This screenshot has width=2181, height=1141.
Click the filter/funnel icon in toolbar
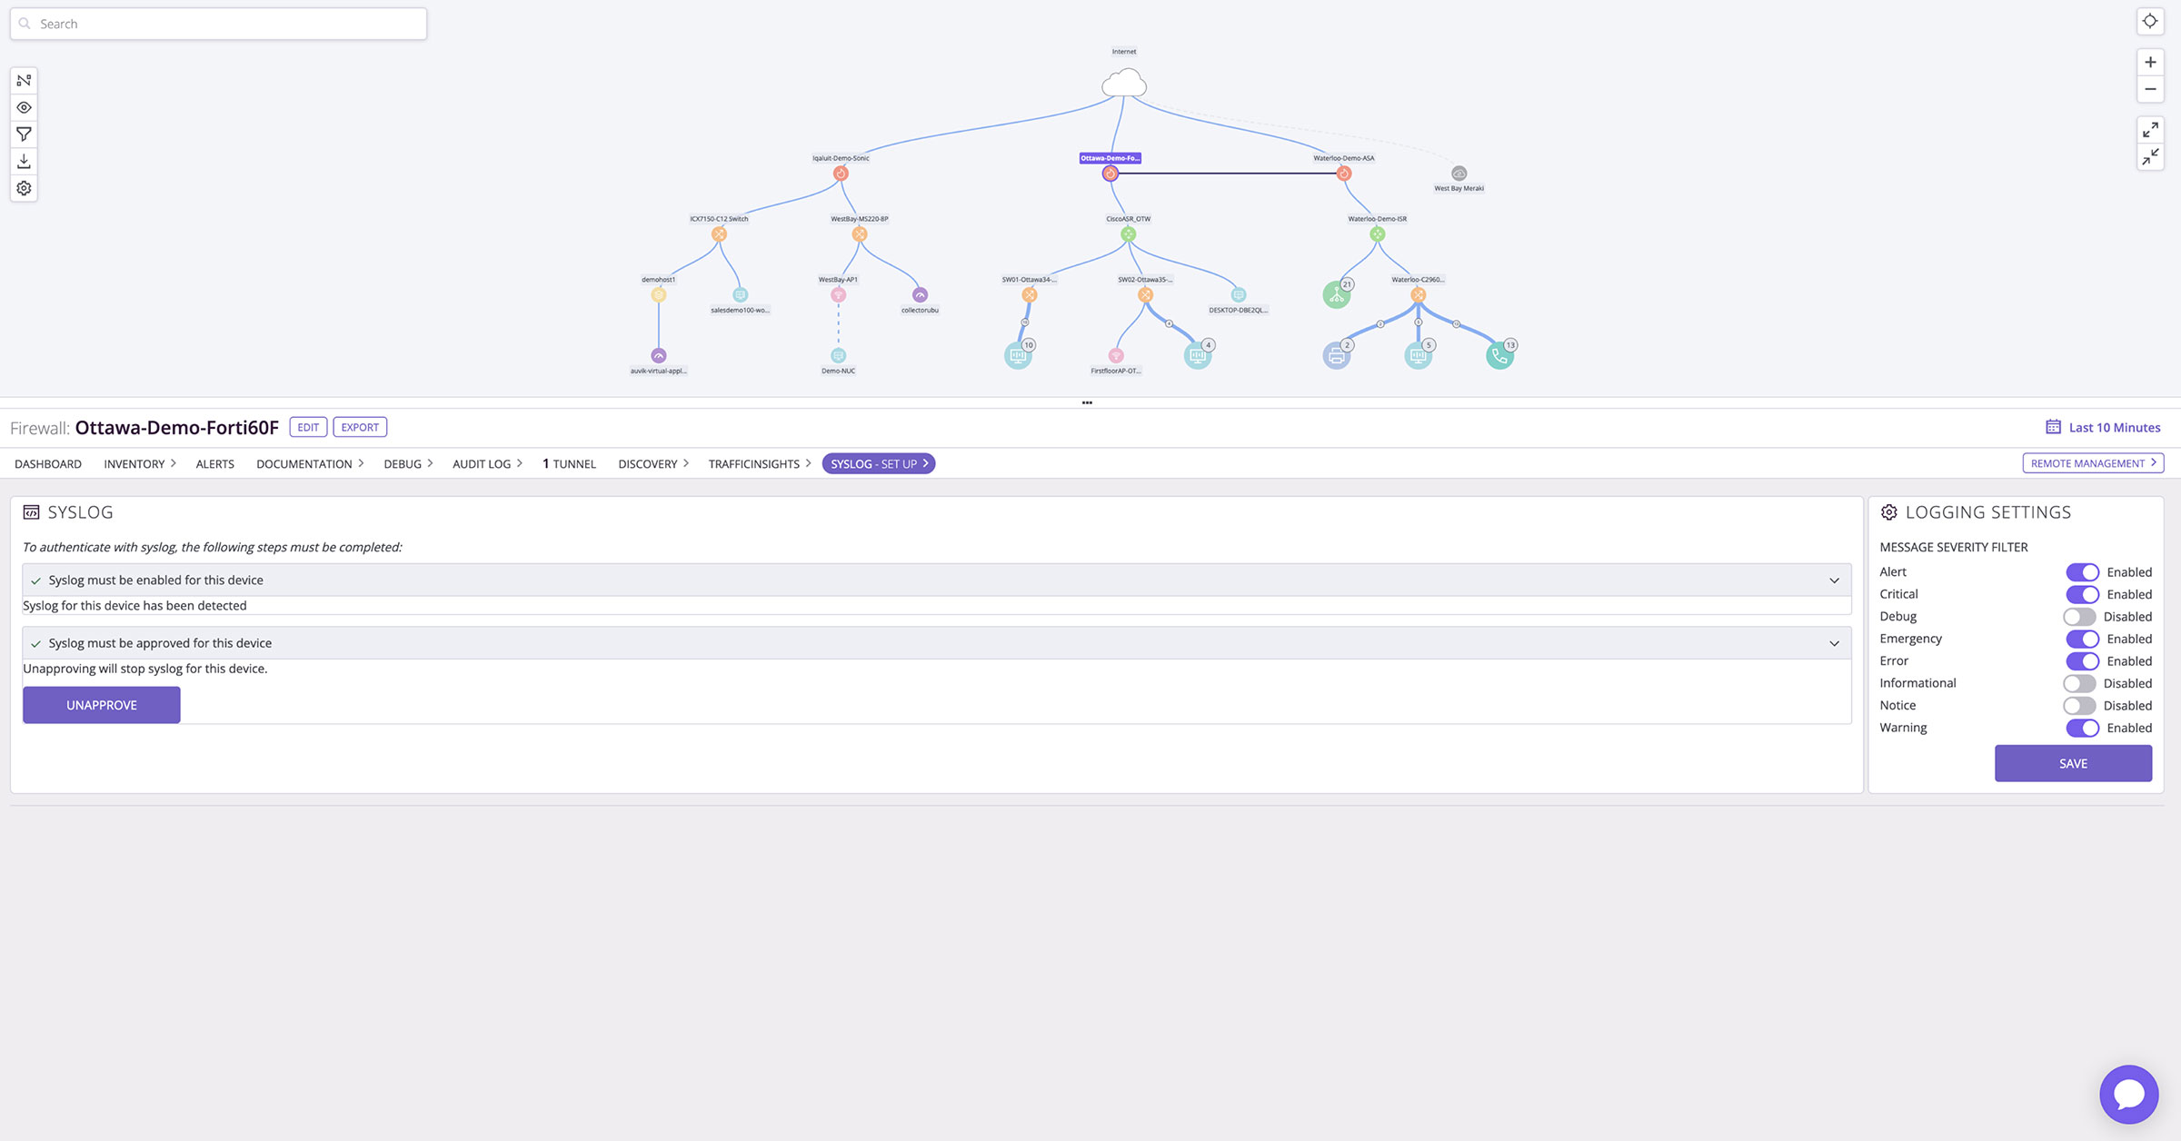(x=22, y=134)
